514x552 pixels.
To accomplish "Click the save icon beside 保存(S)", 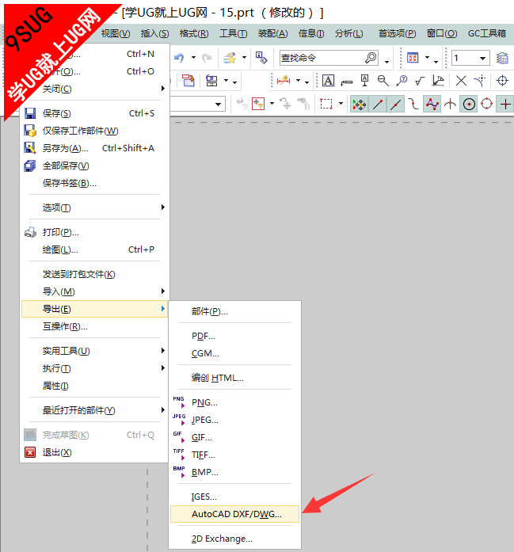I will pyautogui.click(x=30, y=113).
